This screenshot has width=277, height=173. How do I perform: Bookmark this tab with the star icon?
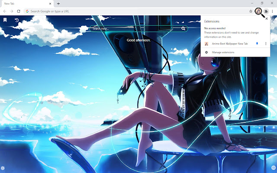(x=251, y=11)
